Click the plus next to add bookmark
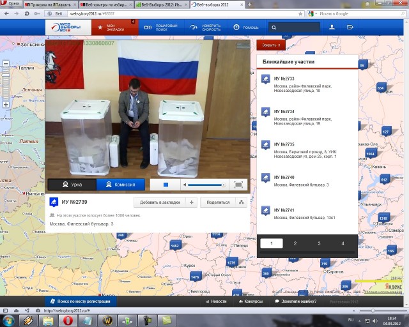The image size is (409, 327). 192,202
